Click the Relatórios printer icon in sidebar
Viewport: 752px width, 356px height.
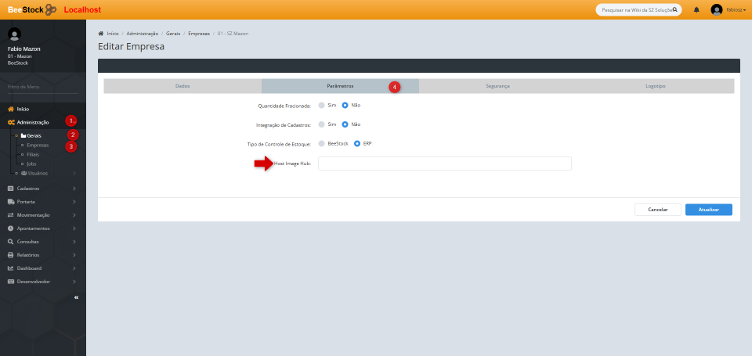tap(11, 255)
